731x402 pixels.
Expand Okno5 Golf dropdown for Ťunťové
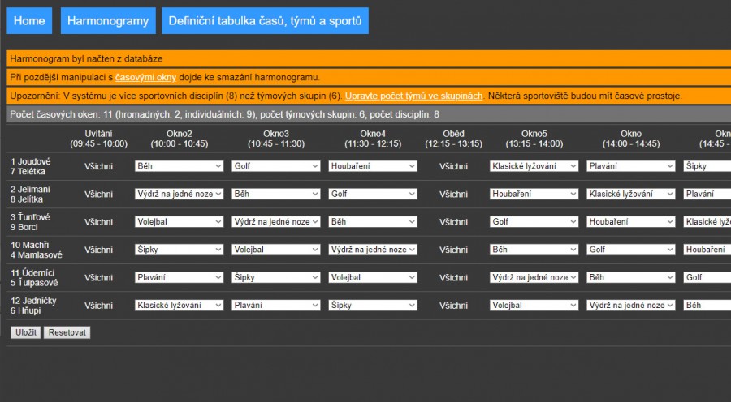tap(534, 221)
